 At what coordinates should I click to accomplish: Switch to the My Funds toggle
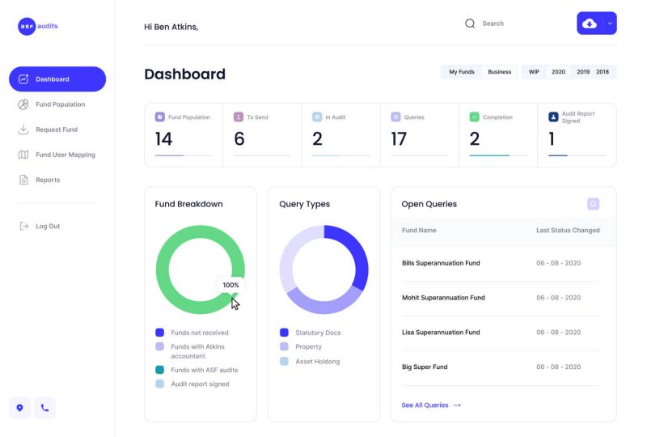point(462,72)
